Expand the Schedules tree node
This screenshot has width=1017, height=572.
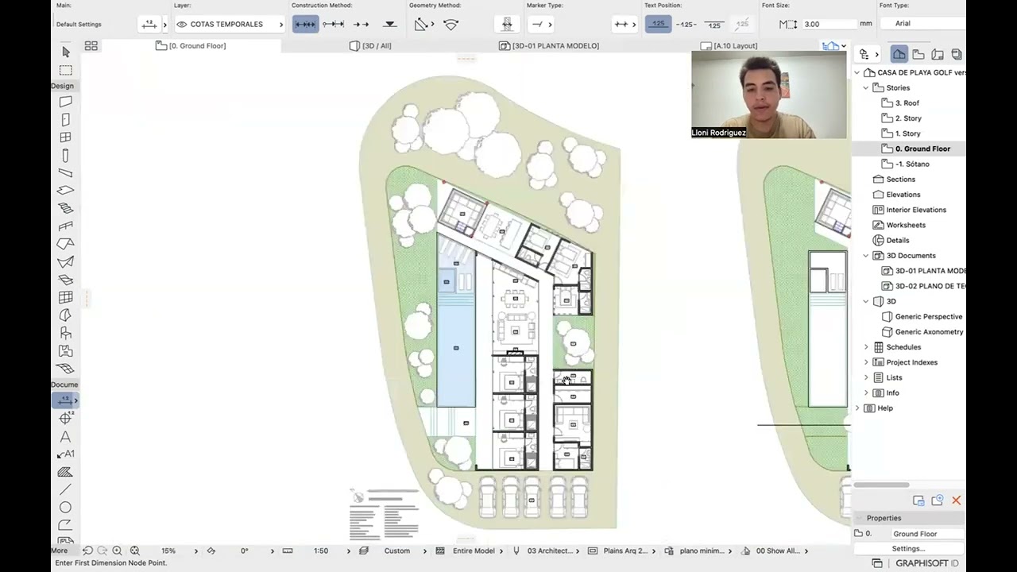coord(866,347)
